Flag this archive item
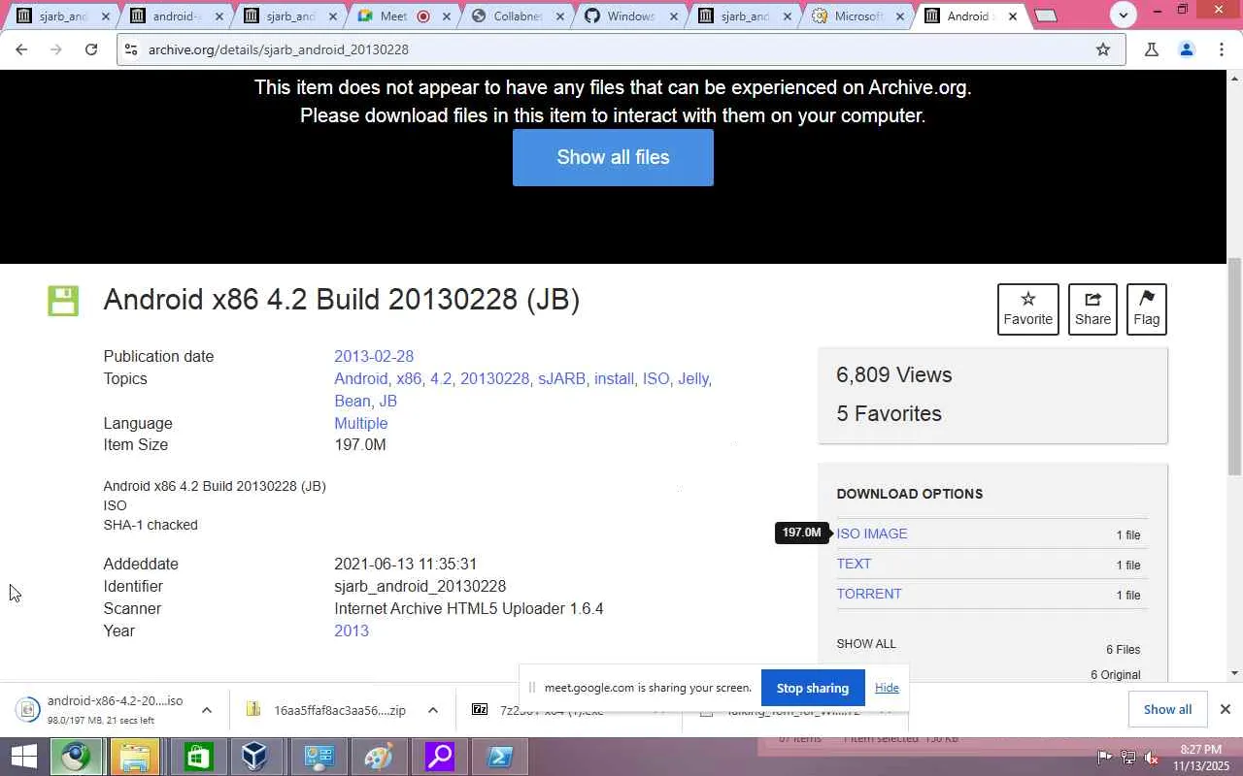Screen dimensions: 1243x776 (1146, 309)
